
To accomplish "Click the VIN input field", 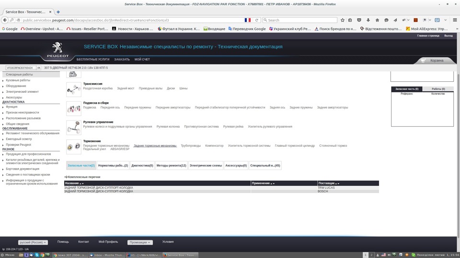I will point(21,67).
